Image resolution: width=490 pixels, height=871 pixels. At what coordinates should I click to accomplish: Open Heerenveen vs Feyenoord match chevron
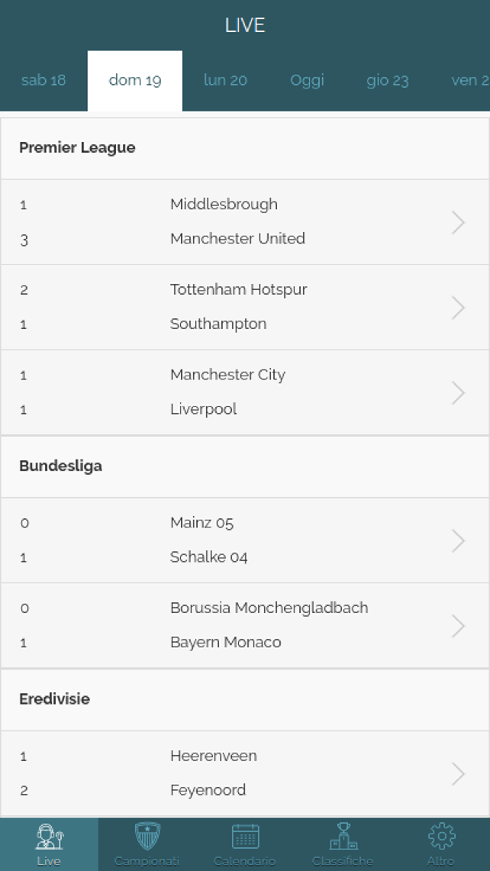pos(458,774)
